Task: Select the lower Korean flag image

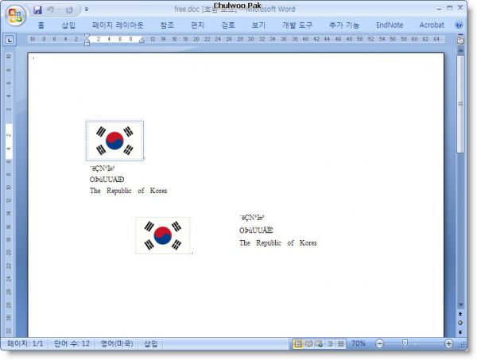Action: pos(163,235)
